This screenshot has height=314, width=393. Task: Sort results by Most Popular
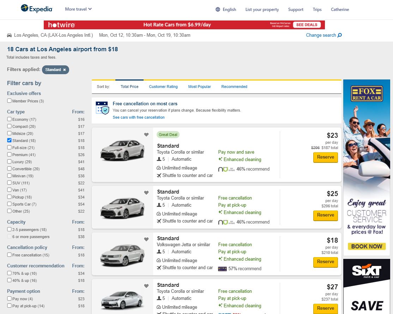200,87
